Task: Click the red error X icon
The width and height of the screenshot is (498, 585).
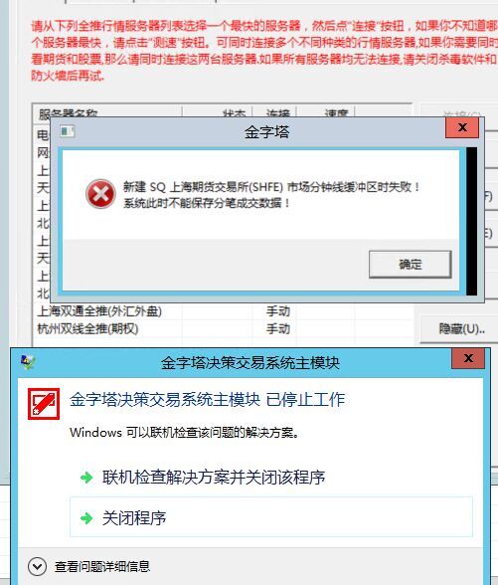Action: click(100, 194)
